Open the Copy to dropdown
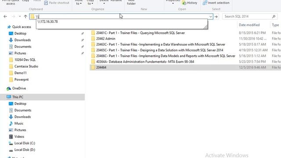 (90, 3)
